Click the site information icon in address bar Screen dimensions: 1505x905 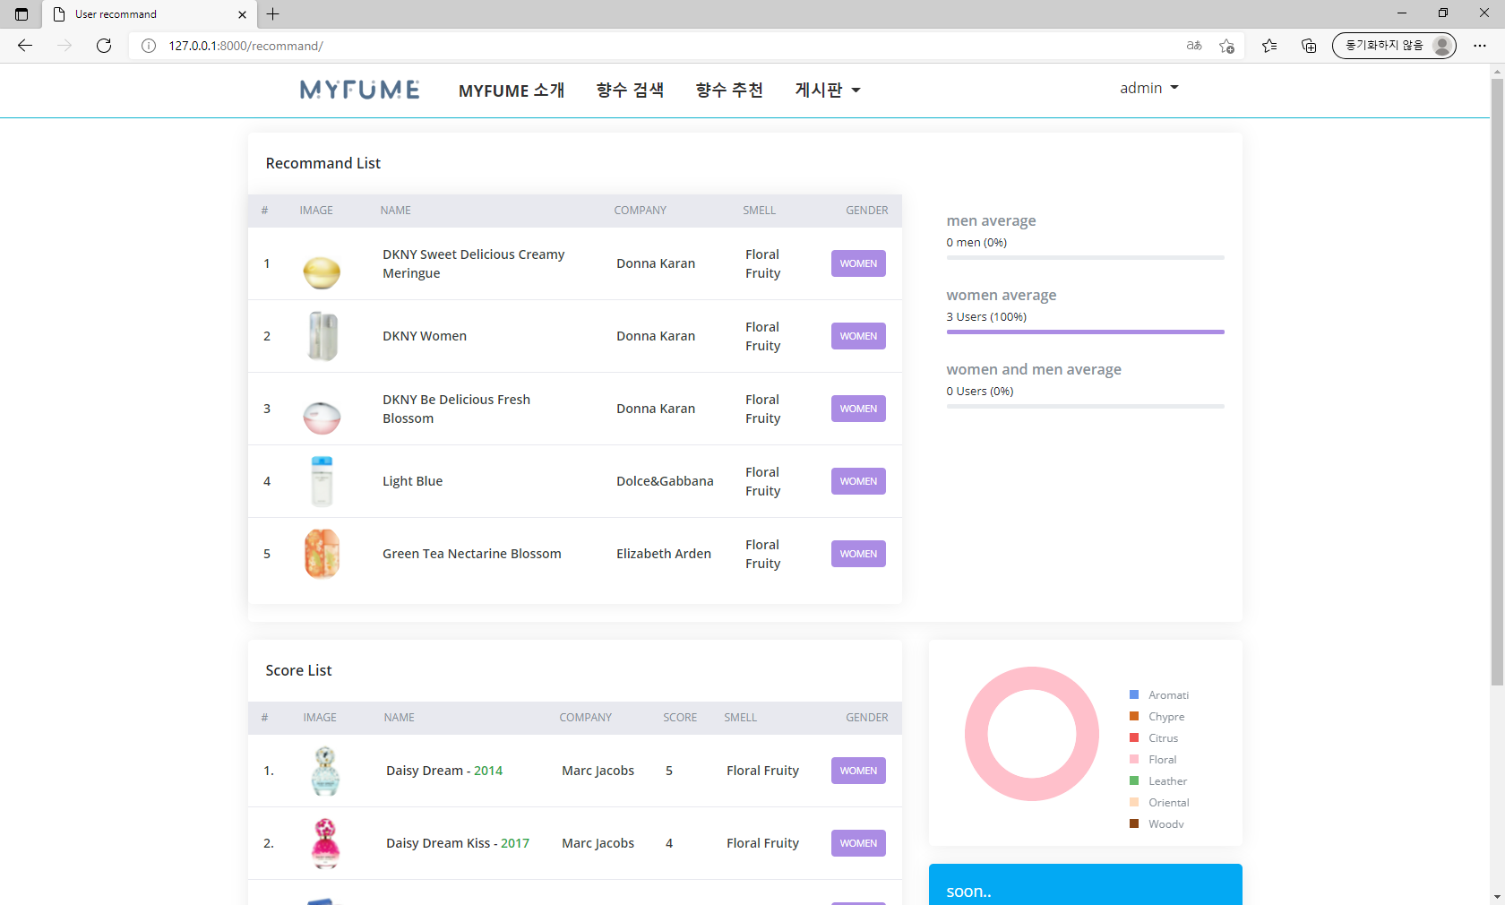pyautogui.click(x=149, y=46)
